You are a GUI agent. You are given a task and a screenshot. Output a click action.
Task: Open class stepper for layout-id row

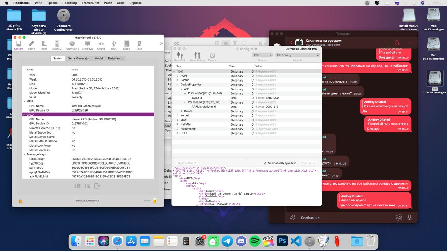pyautogui.click(x=252, y=98)
